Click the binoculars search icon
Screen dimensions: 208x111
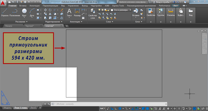click(x=150, y=2)
